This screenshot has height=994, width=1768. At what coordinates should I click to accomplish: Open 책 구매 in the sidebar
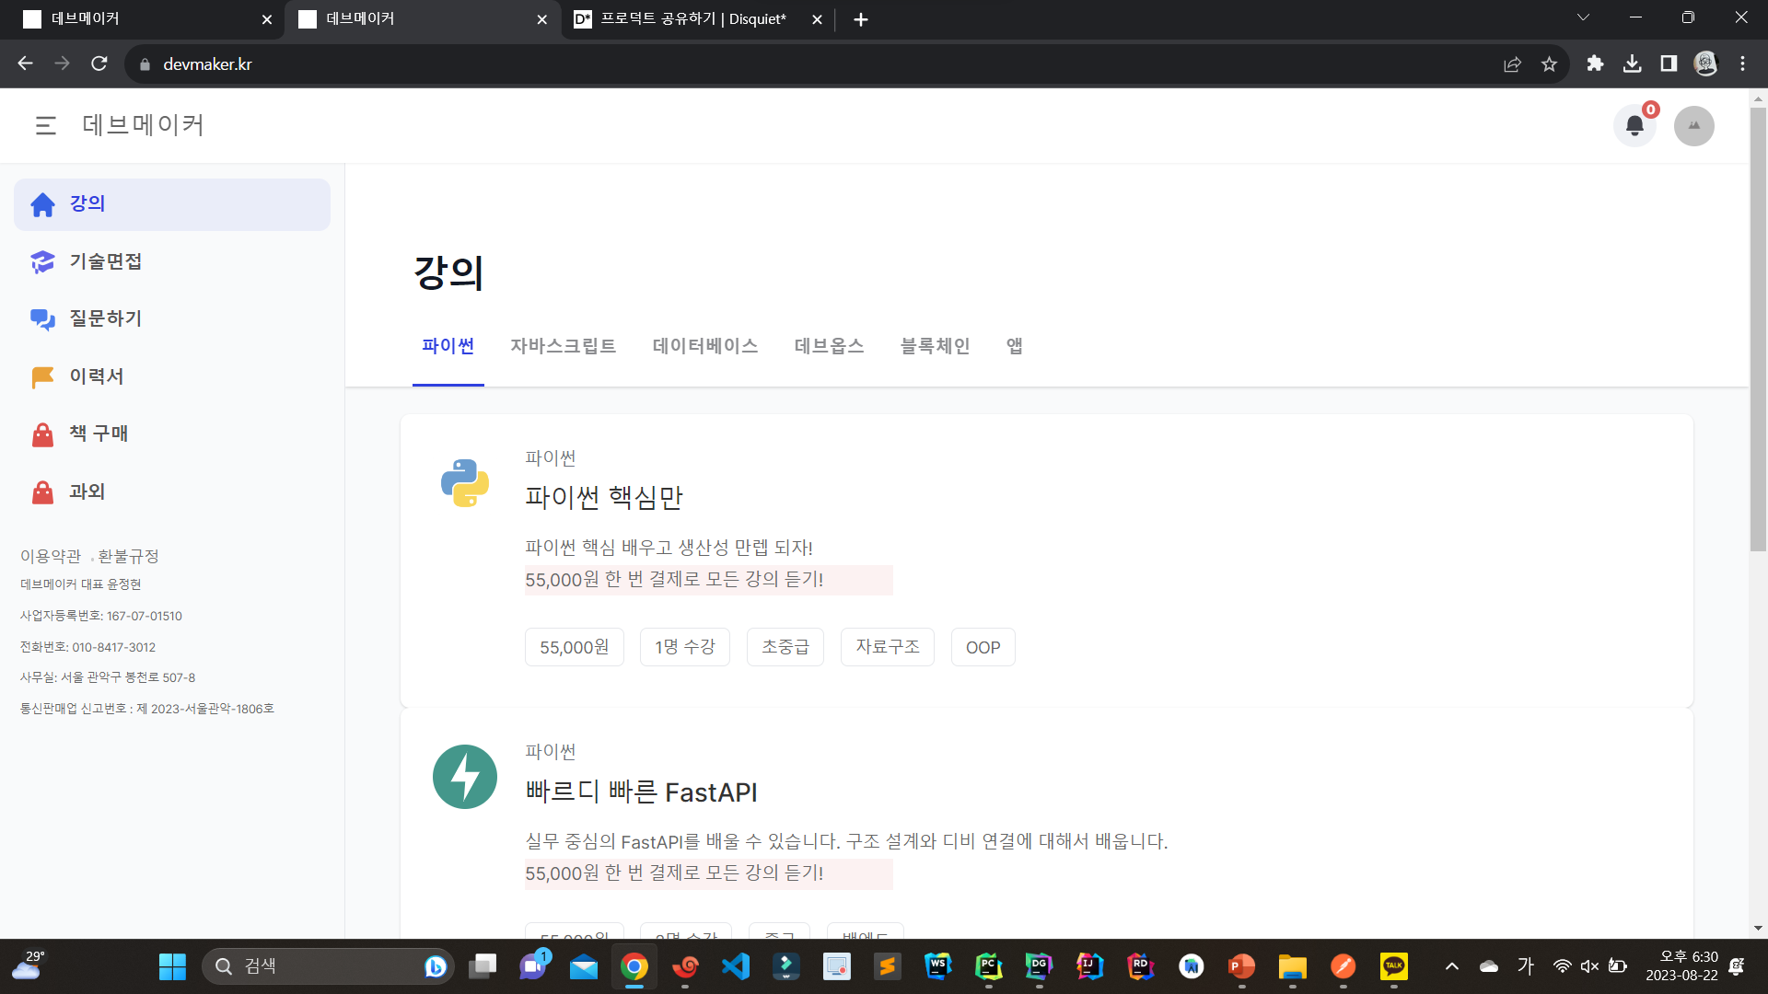(x=172, y=434)
